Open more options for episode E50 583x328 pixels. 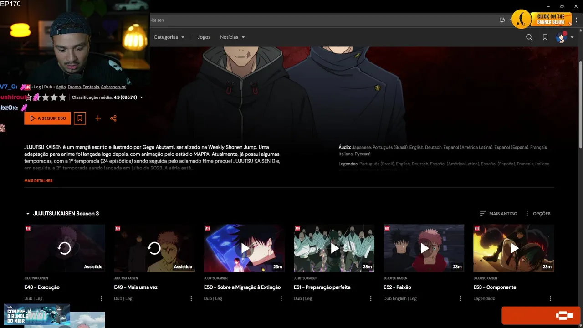coord(281,298)
